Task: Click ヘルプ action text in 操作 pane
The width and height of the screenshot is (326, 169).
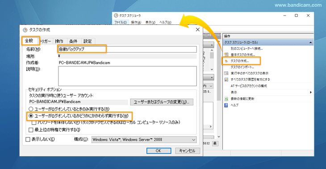Action: (234, 105)
